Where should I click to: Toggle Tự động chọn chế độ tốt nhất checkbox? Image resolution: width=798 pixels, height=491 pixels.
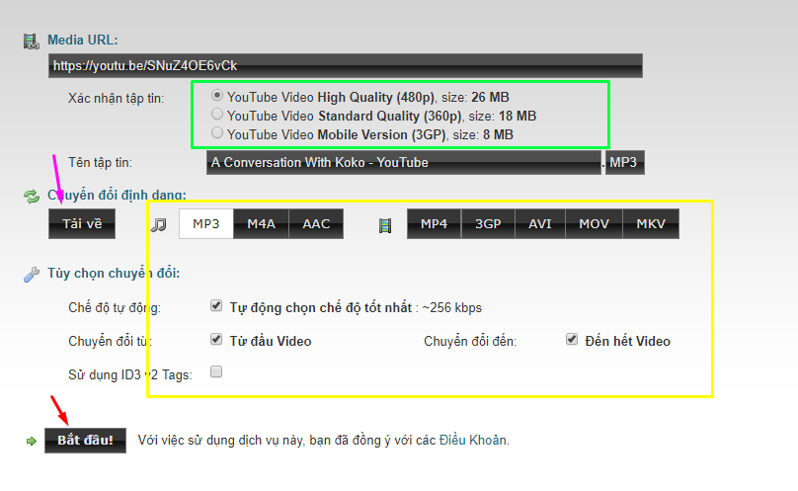[216, 306]
